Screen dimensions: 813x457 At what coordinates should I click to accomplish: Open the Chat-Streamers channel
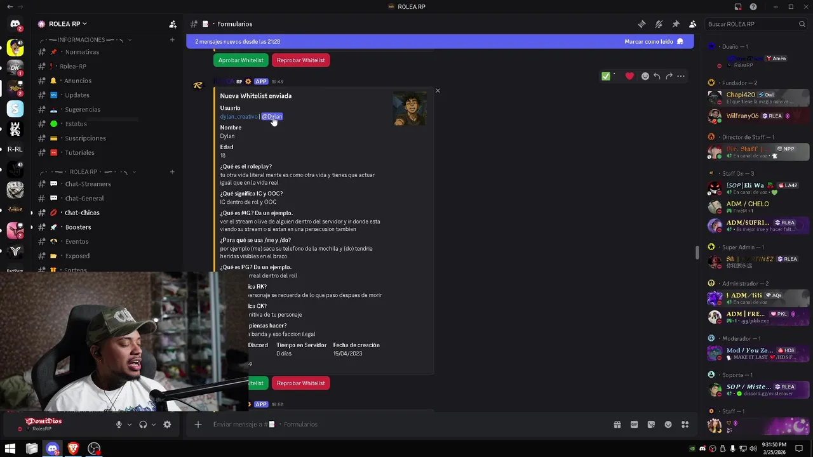(x=88, y=184)
